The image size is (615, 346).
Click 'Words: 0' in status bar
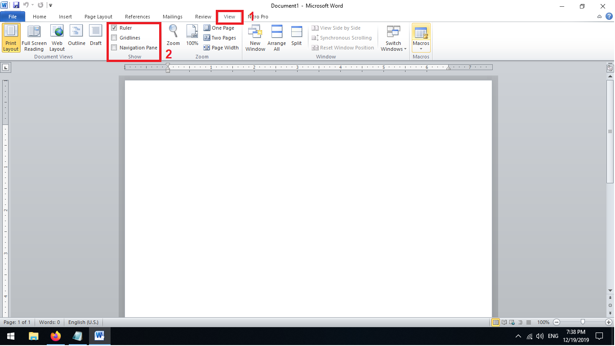point(49,322)
